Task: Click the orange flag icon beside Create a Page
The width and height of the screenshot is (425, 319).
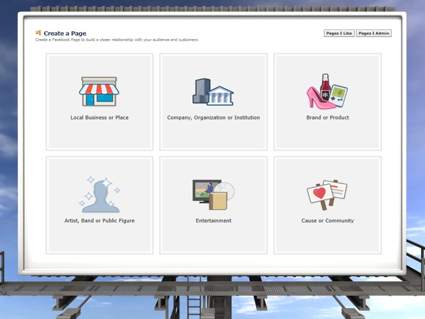Action: 38,33
